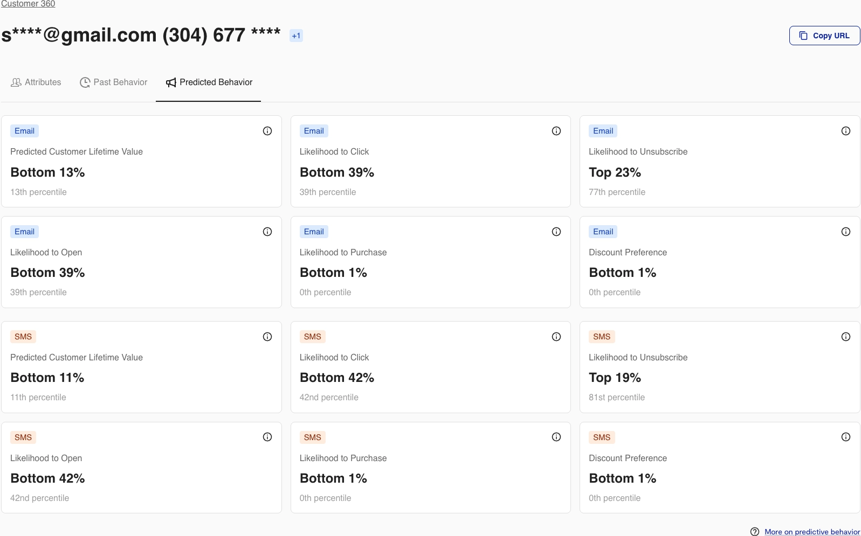
Task: Click the info icon on SMS Discount Preference
Action: pyautogui.click(x=846, y=437)
